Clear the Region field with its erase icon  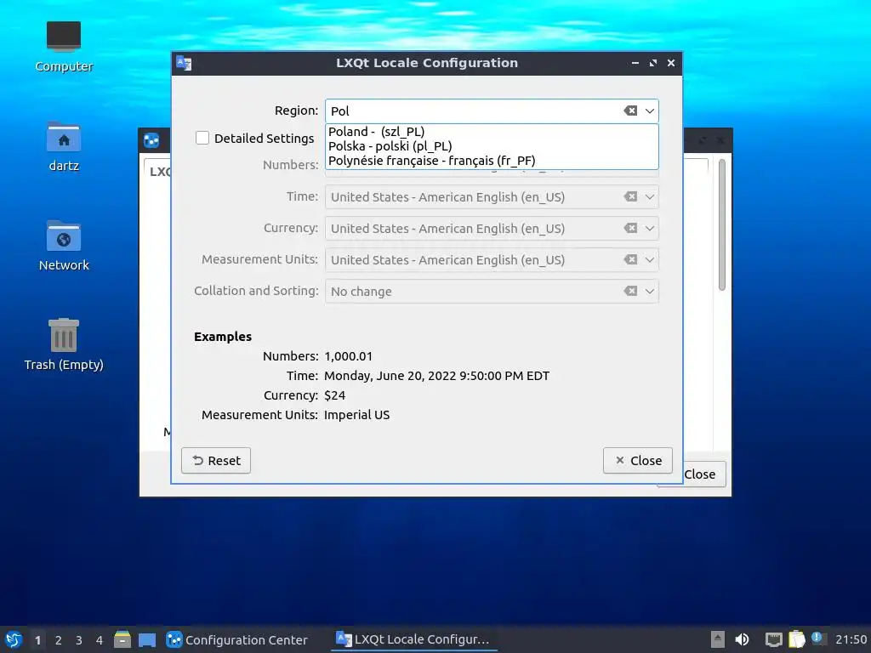click(x=630, y=111)
